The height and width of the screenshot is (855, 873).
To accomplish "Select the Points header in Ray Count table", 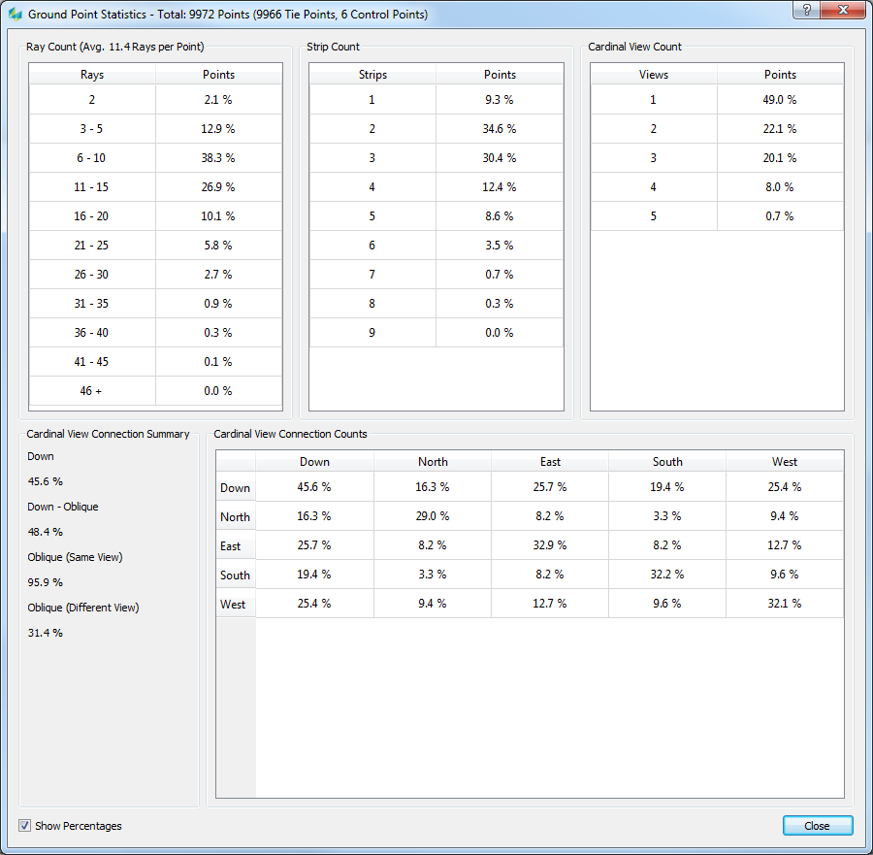I will point(218,75).
